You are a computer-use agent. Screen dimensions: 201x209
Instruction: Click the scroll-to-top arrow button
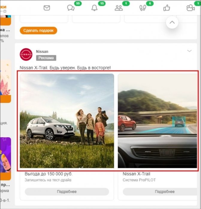click(172, 22)
